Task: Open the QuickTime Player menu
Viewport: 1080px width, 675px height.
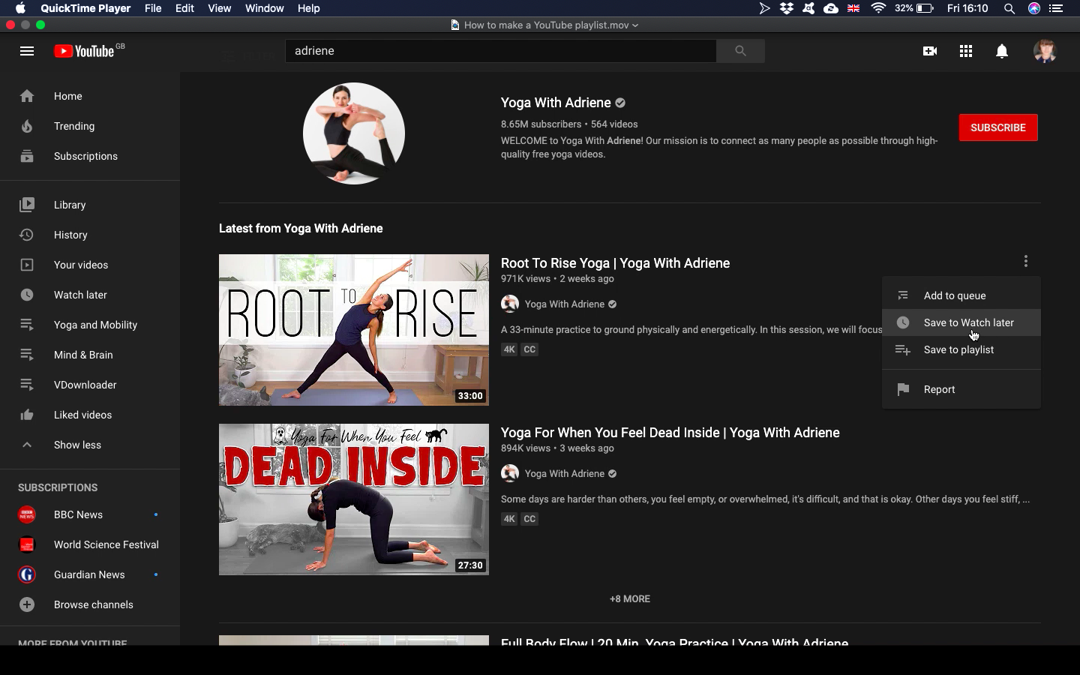Action: (x=85, y=8)
